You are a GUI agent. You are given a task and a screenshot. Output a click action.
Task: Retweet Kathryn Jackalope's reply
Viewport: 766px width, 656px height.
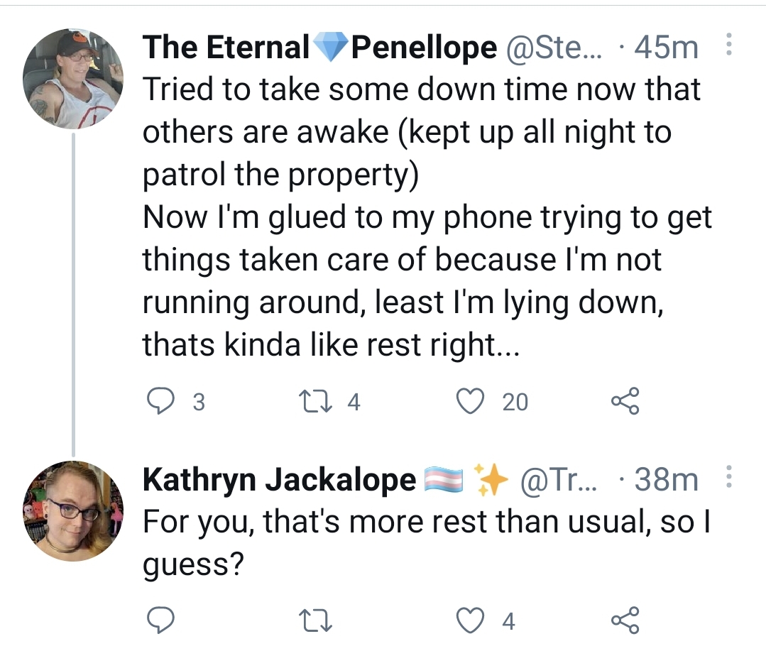coord(316,621)
